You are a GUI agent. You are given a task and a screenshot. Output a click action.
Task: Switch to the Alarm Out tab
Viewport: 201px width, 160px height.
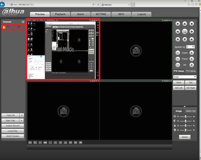click(x=191, y=111)
